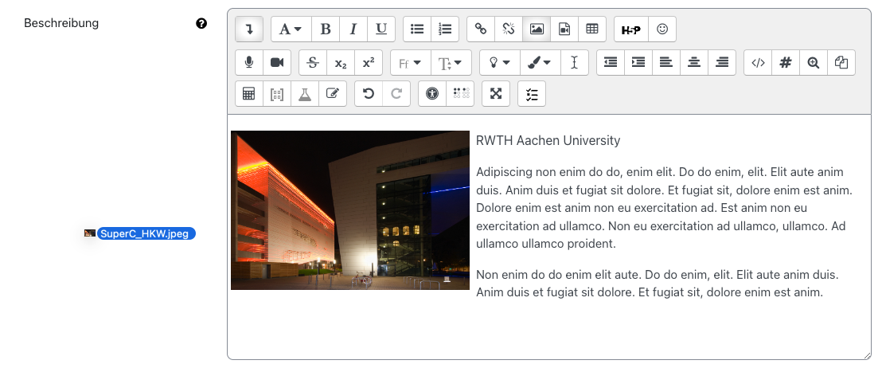Viewport: 882px width, 368px height.
Task: Center align text
Action: (x=694, y=62)
